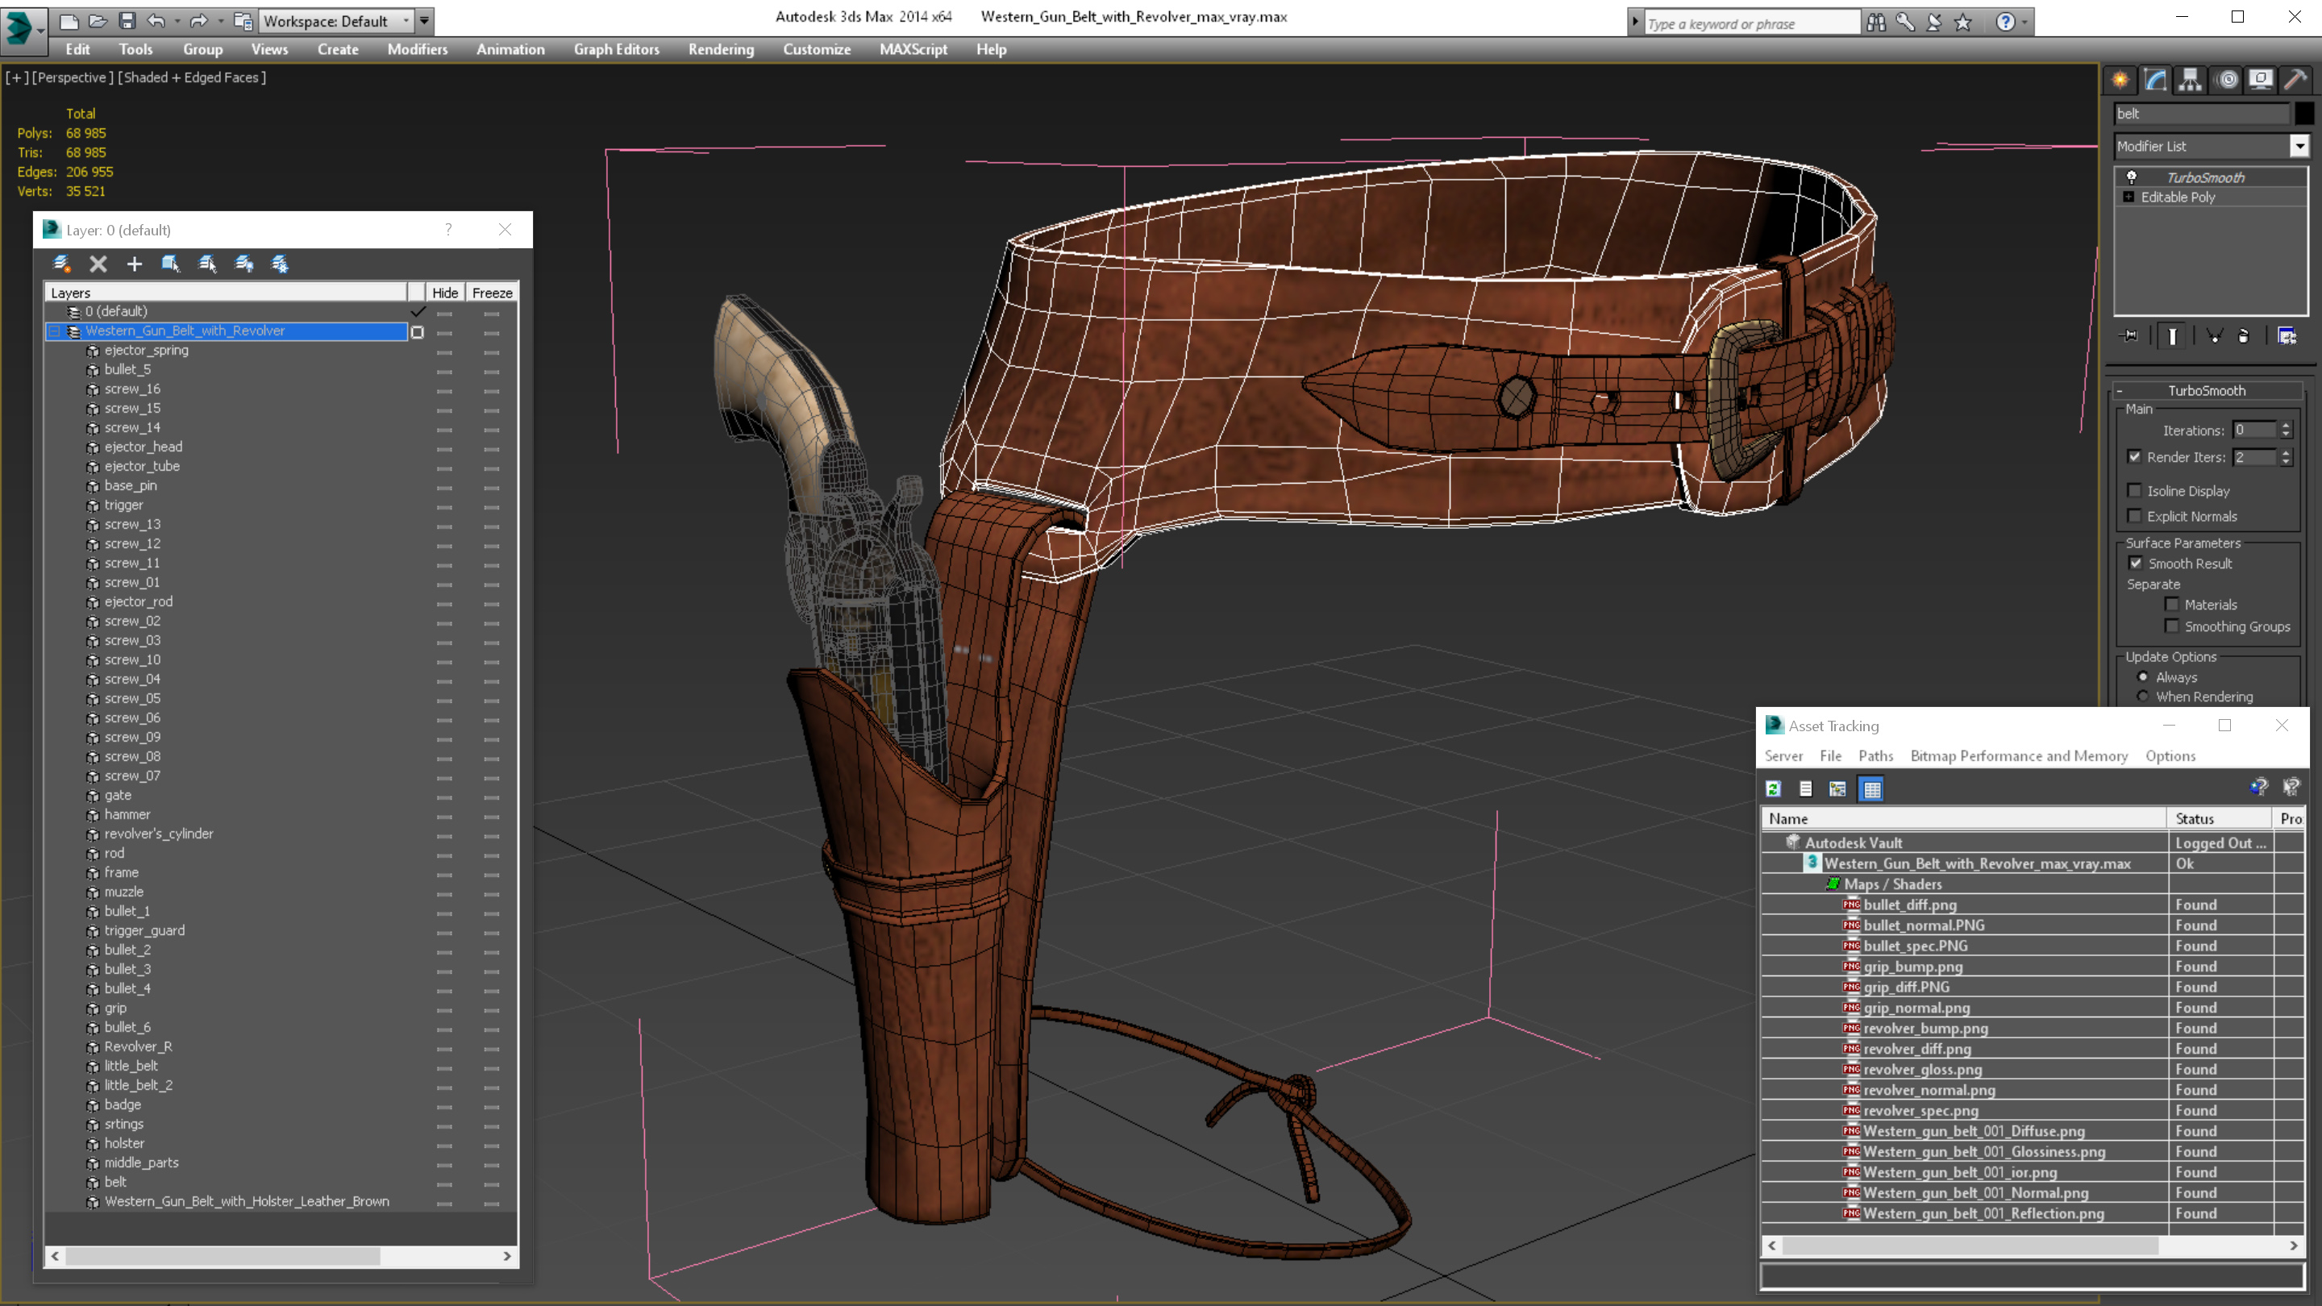Refresh the Asset Tracking list
This screenshot has width=2322, height=1306.
[x=1773, y=789]
